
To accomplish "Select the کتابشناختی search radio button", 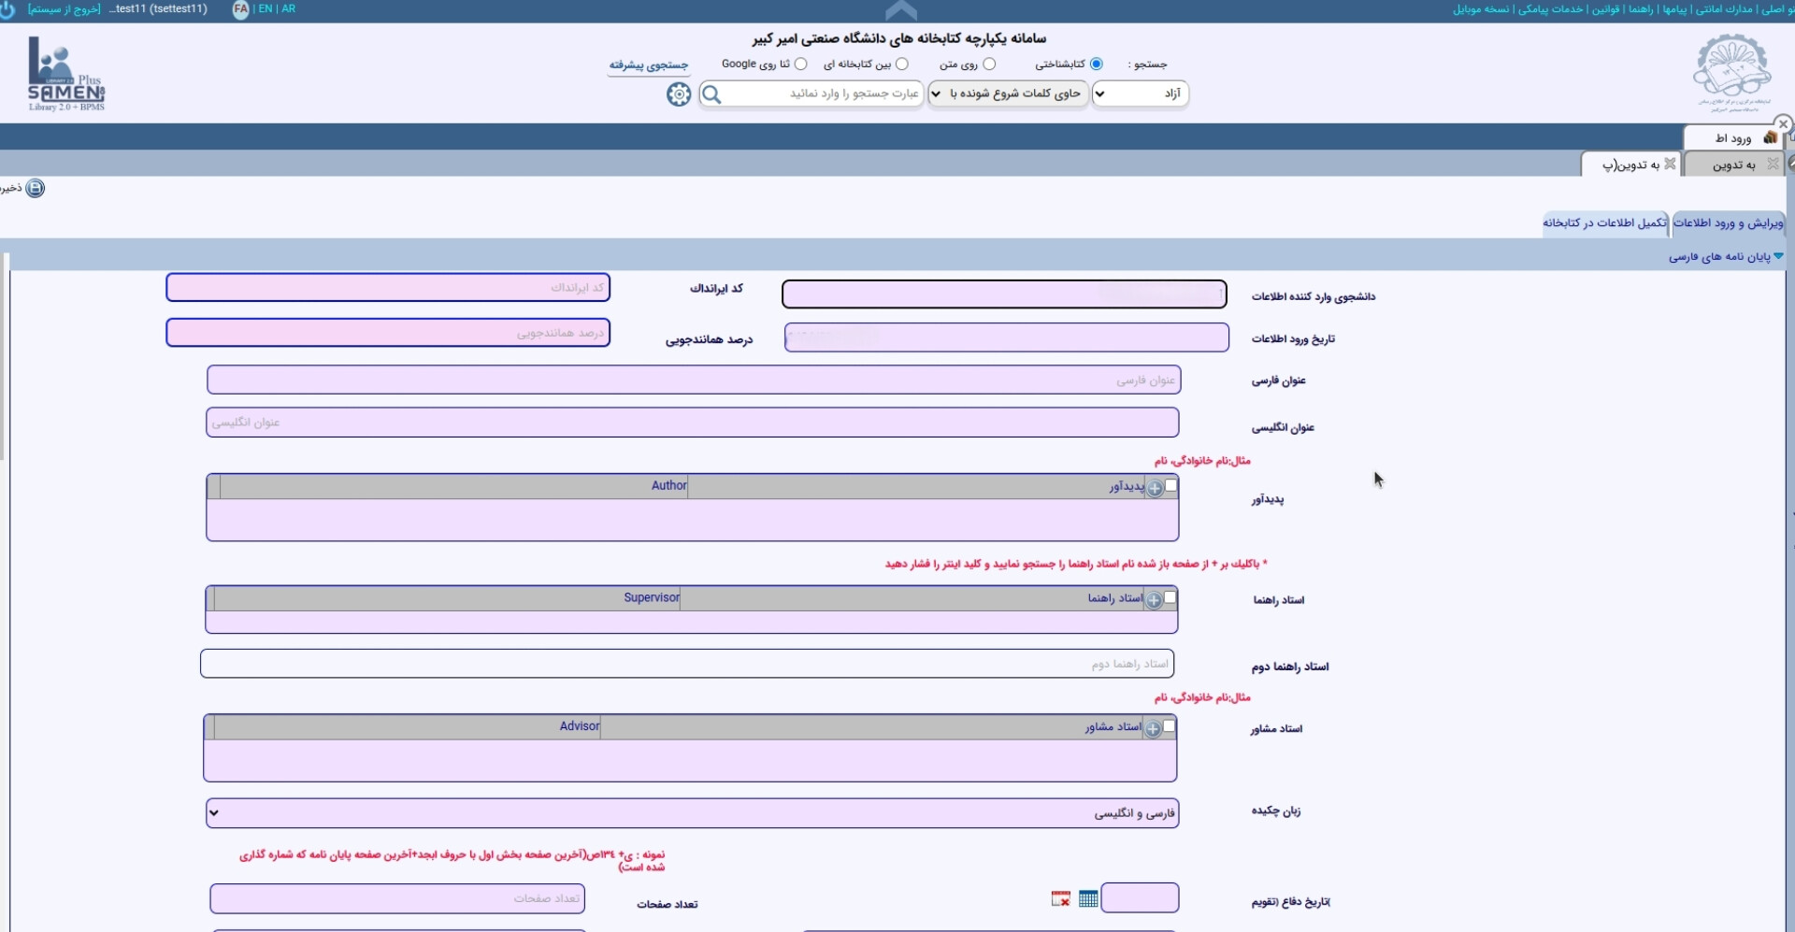I will click(x=1097, y=64).
